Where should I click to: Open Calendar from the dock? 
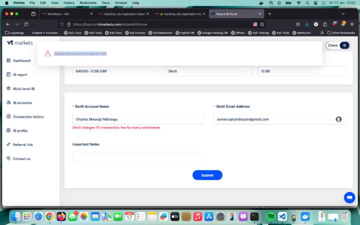tap(129, 216)
